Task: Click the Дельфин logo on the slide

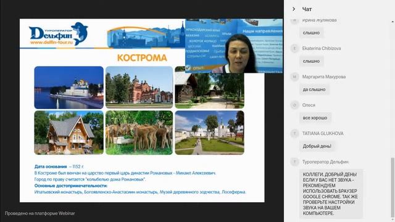Action: [x=59, y=33]
